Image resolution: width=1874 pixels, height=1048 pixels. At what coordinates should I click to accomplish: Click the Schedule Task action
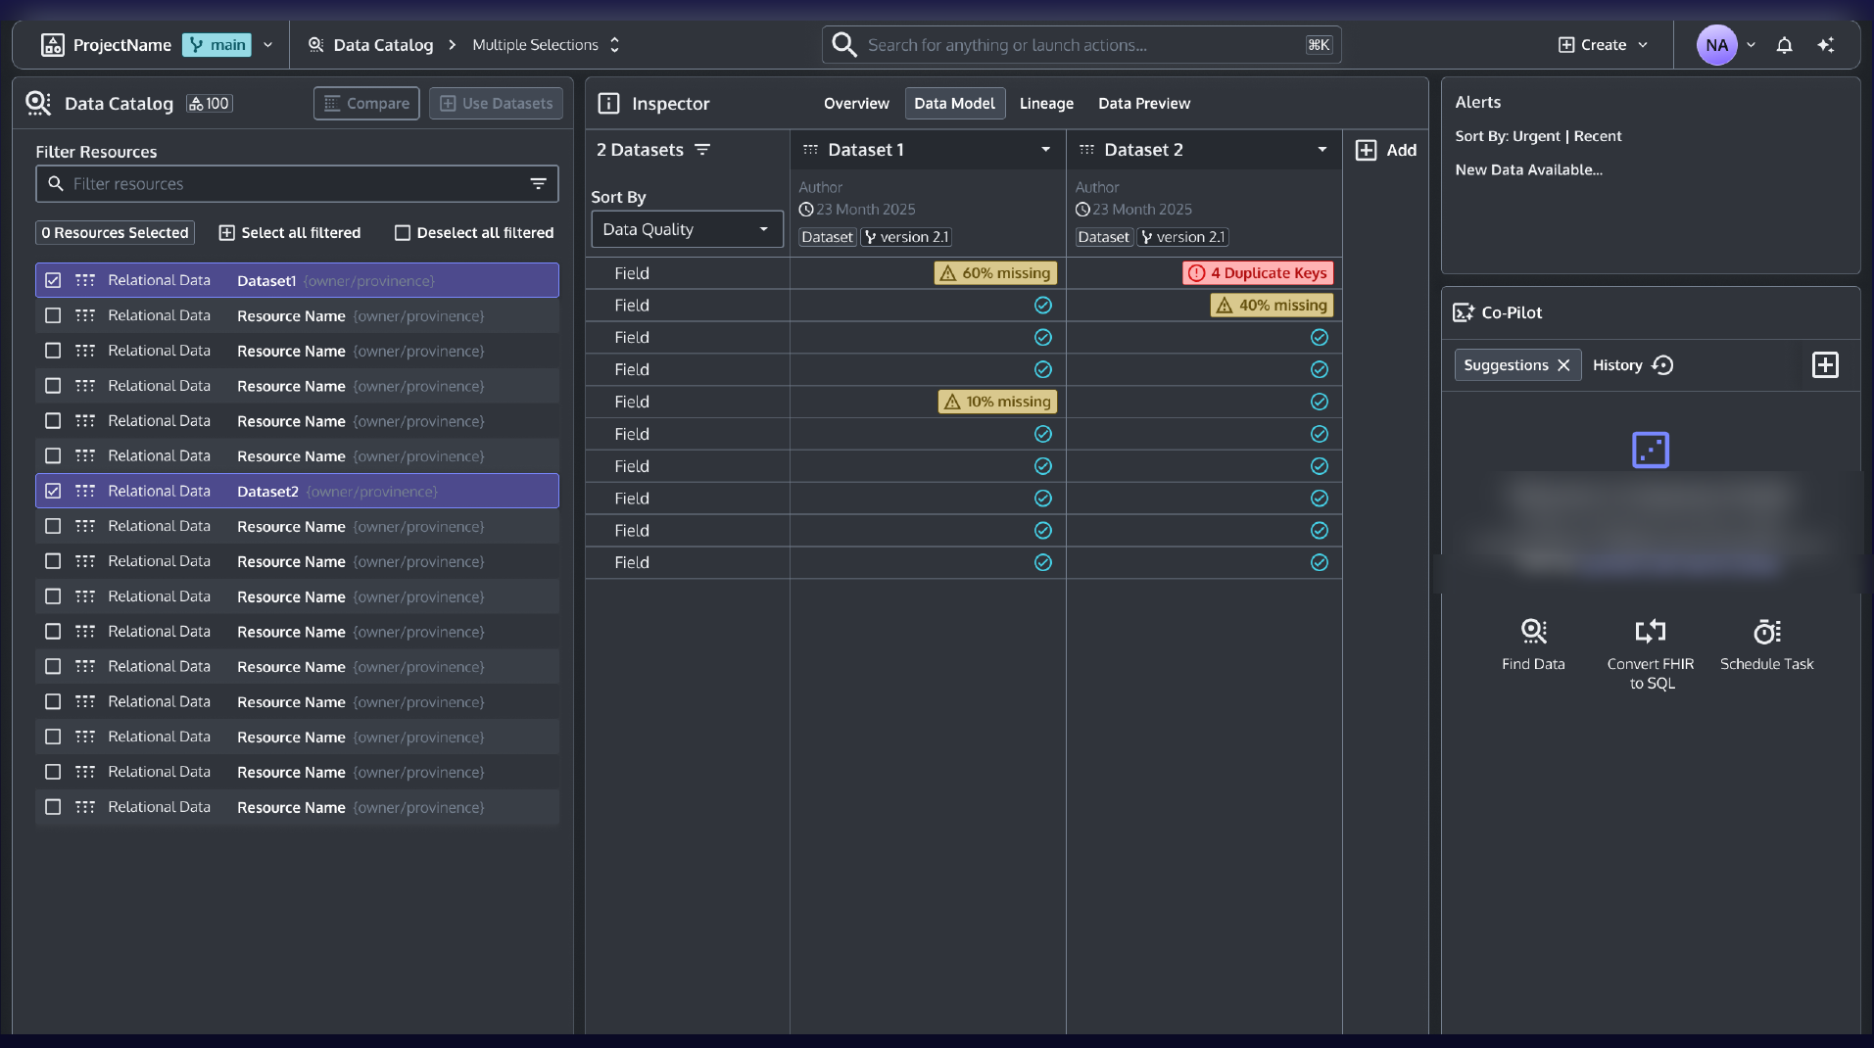tap(1766, 644)
